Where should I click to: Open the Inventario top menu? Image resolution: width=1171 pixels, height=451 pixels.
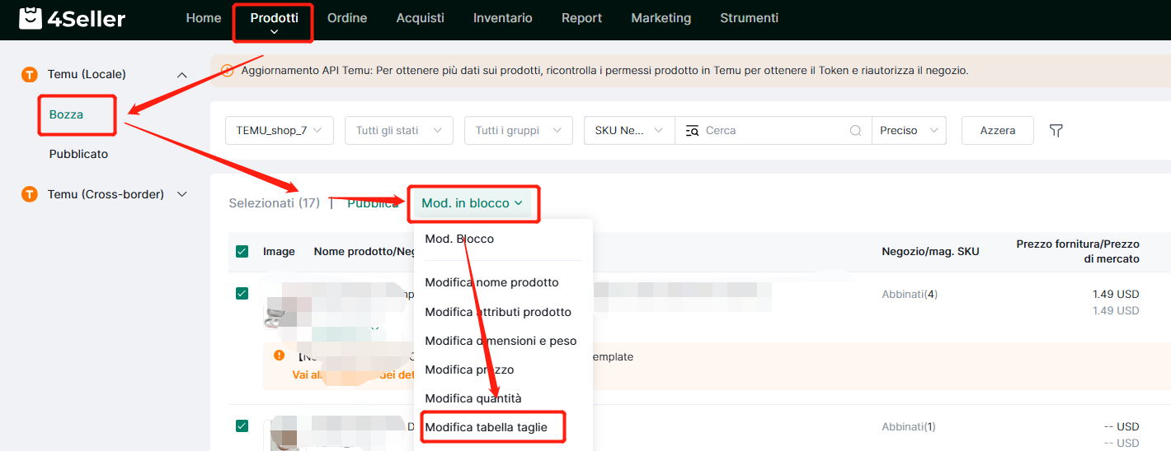click(x=502, y=18)
